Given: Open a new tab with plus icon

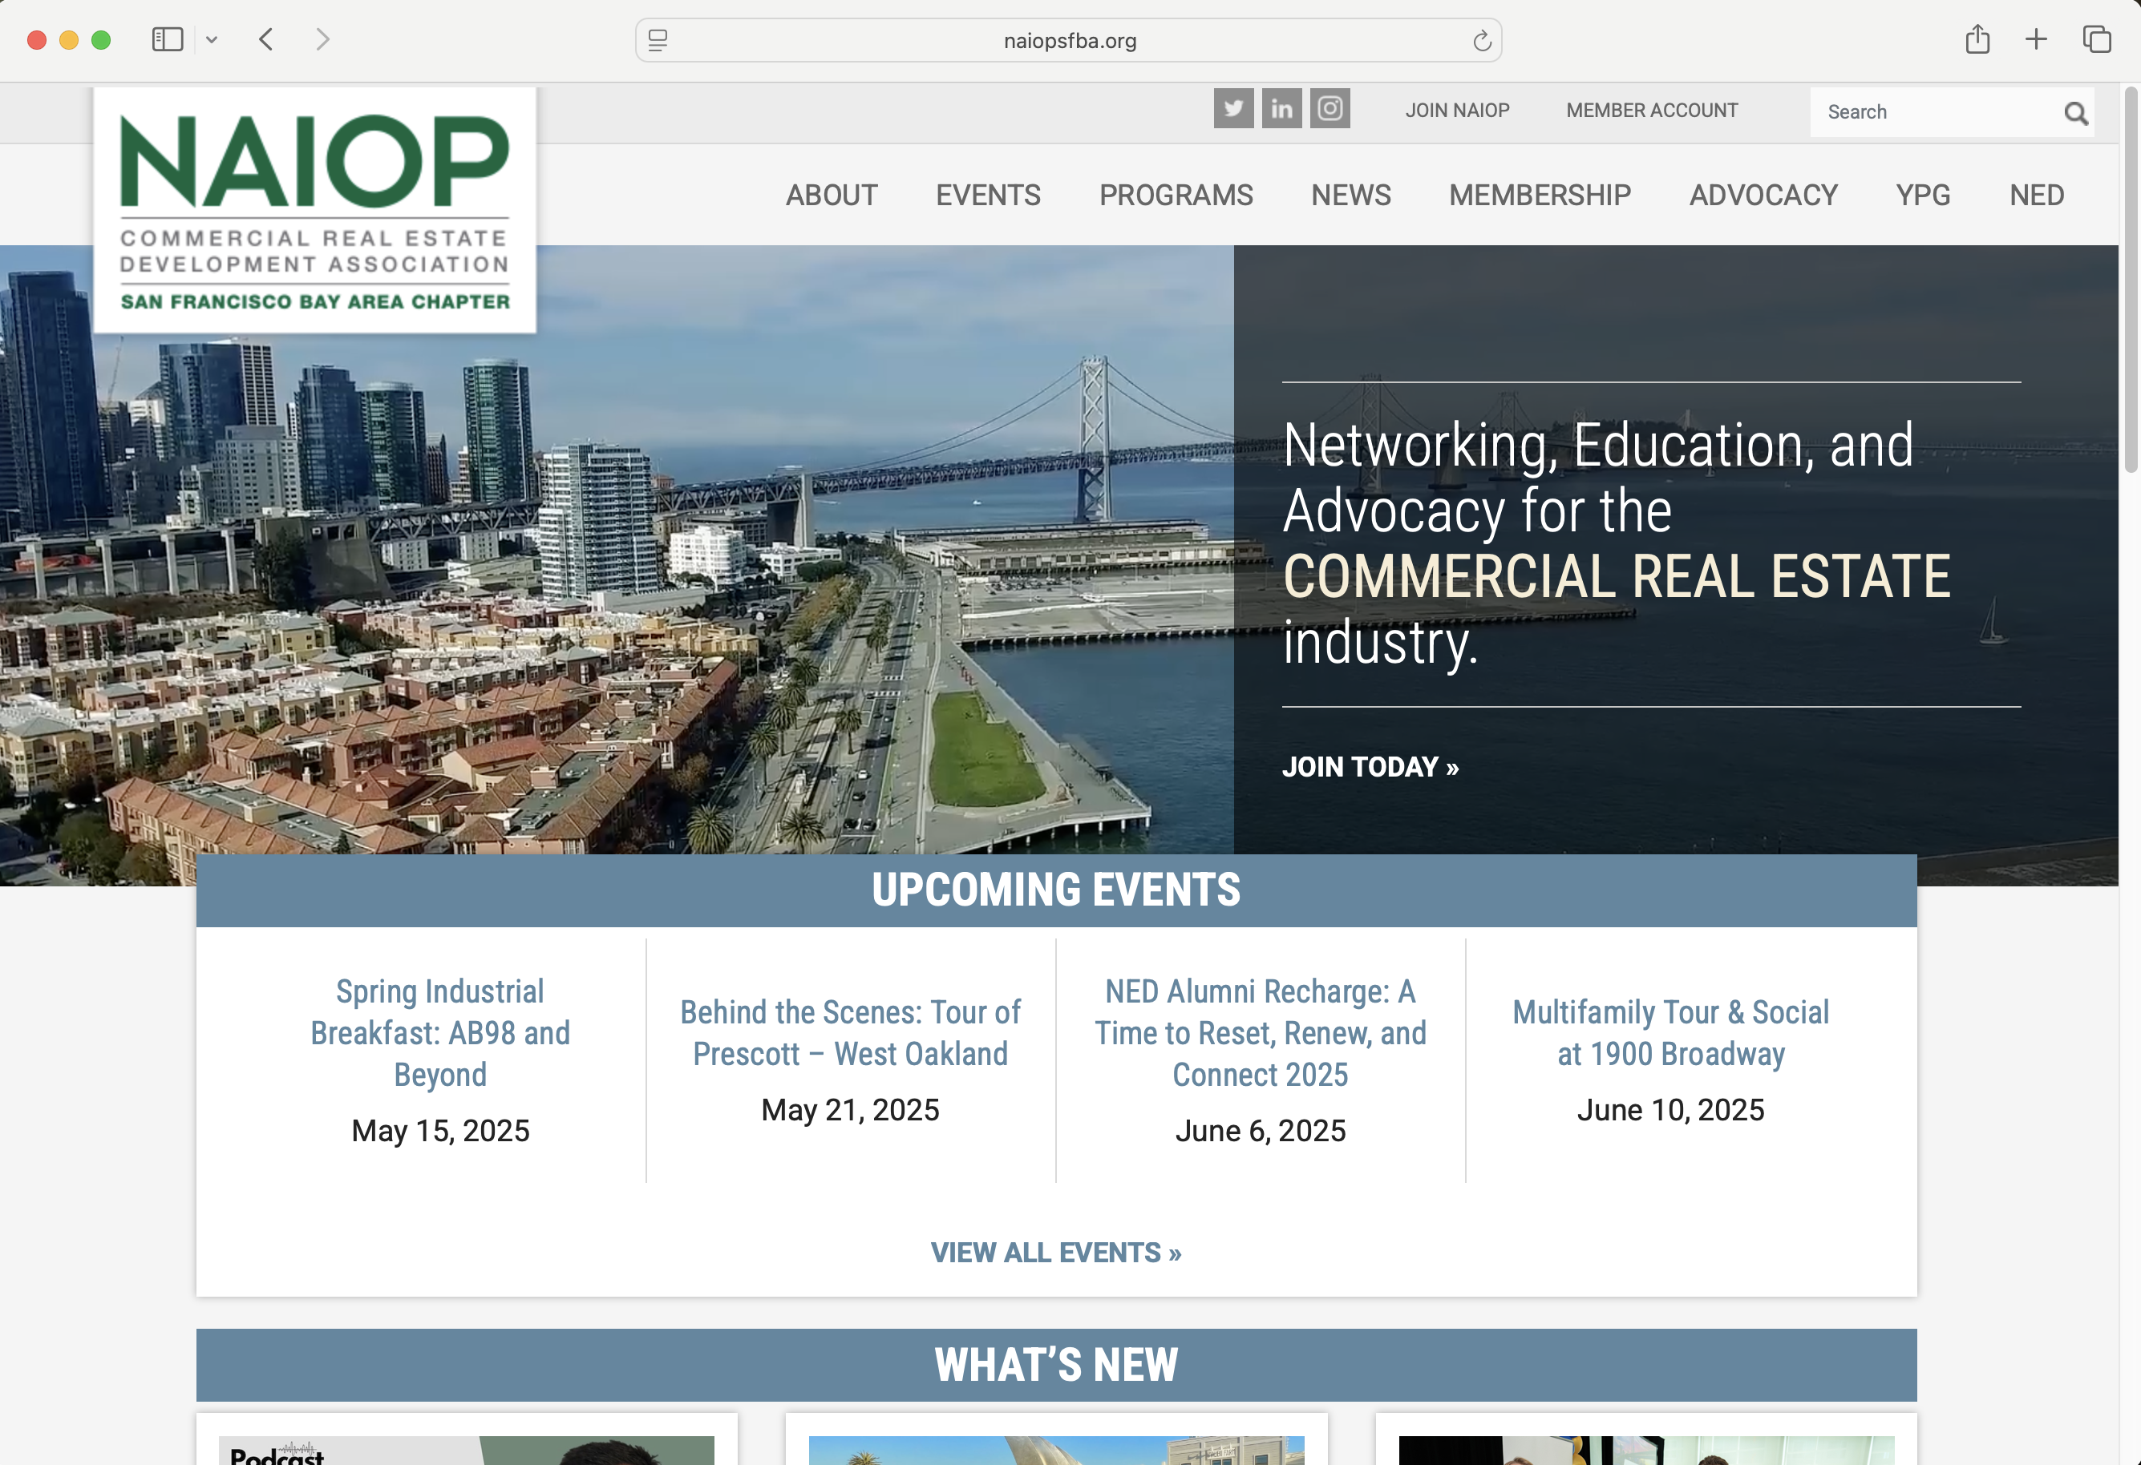Looking at the screenshot, I should [x=2036, y=39].
